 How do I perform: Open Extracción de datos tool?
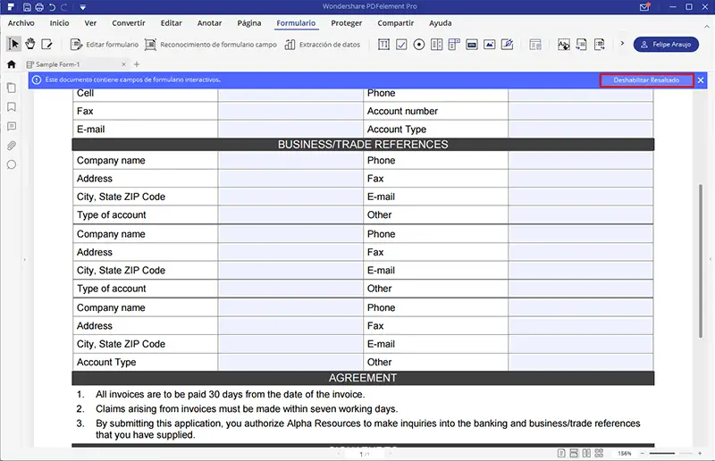[x=323, y=45]
